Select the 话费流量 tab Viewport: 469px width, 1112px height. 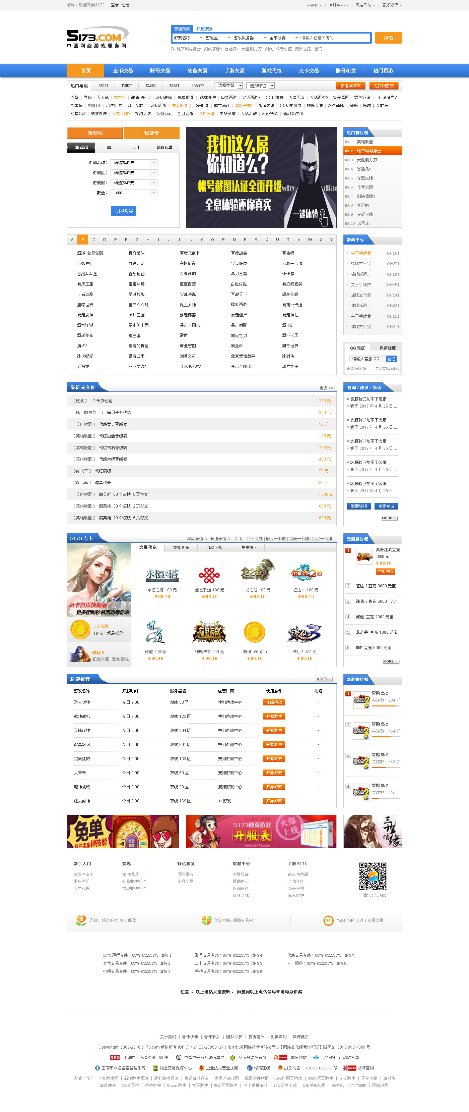[x=165, y=148]
